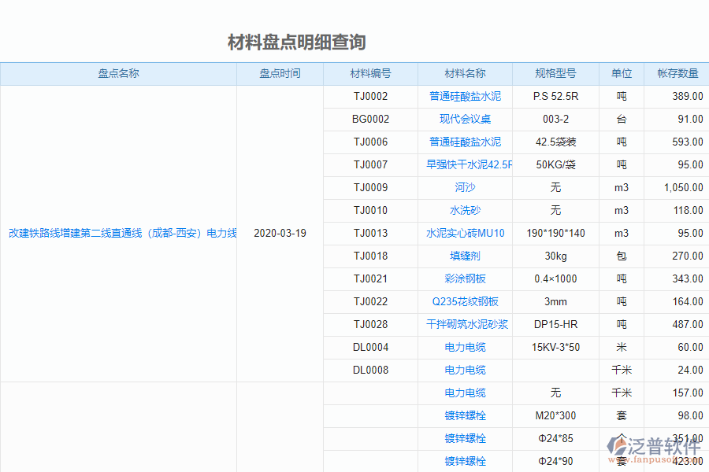Viewport: 709px width, 472px height.
Task: Click the 水洗砂 material link
Action: 464,210
